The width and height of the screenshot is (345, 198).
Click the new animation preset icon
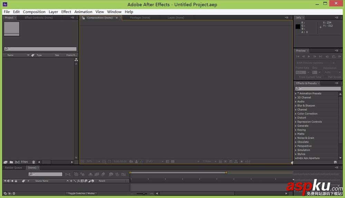point(335,162)
